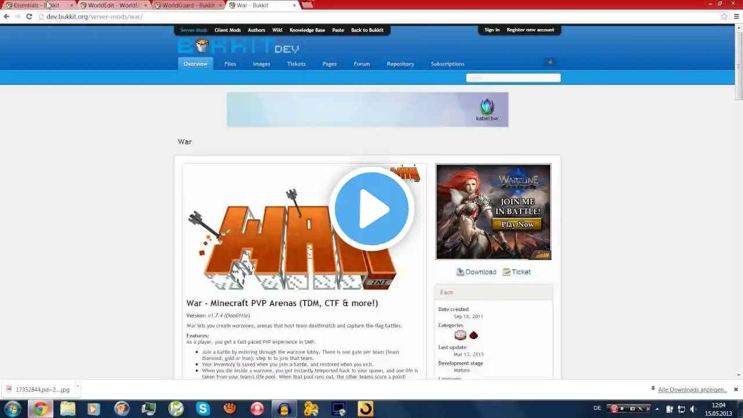Switch to the Essentials - Bukkit tab
The width and height of the screenshot is (743, 418).
37,5
